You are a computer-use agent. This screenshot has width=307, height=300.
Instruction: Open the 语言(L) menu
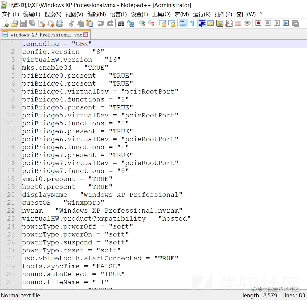pyautogui.click(x=118, y=14)
